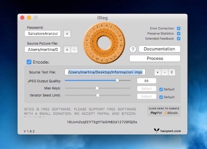Open help with the question mark icon

tap(133, 49)
